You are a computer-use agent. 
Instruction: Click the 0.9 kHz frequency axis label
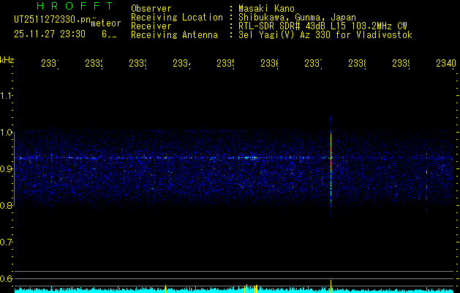(x=6, y=169)
